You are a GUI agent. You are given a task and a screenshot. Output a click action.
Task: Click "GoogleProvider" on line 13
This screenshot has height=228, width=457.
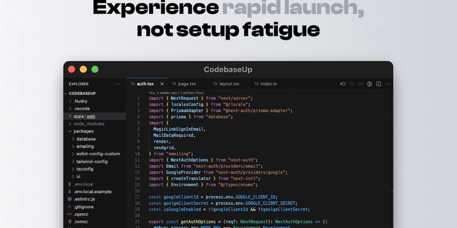click(x=183, y=172)
